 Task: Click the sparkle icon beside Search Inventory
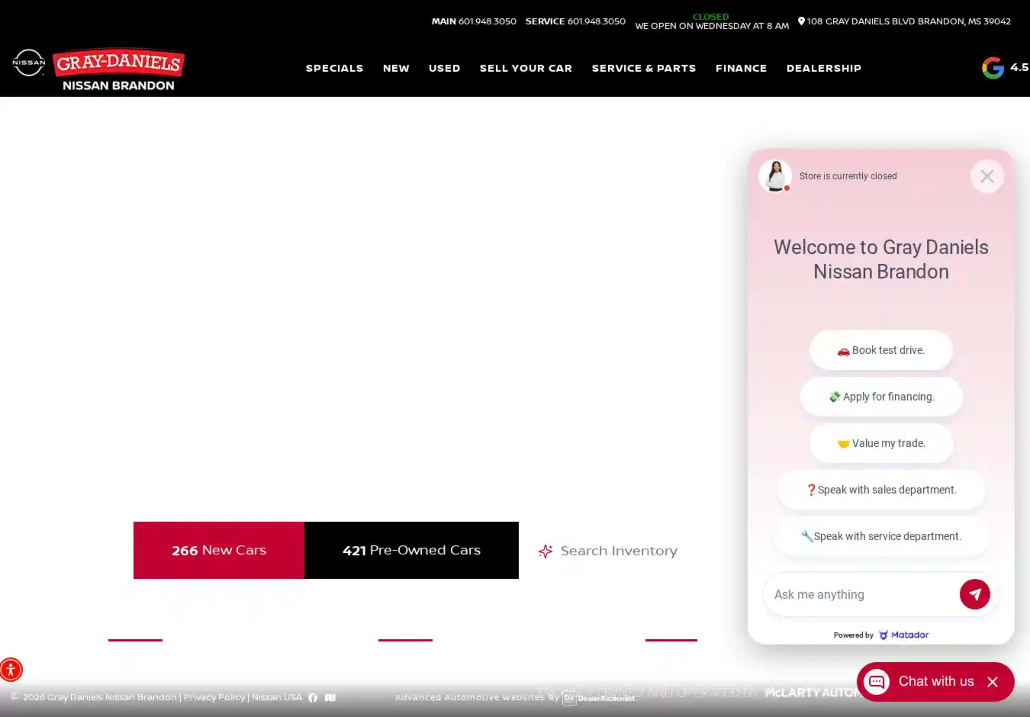[546, 551]
